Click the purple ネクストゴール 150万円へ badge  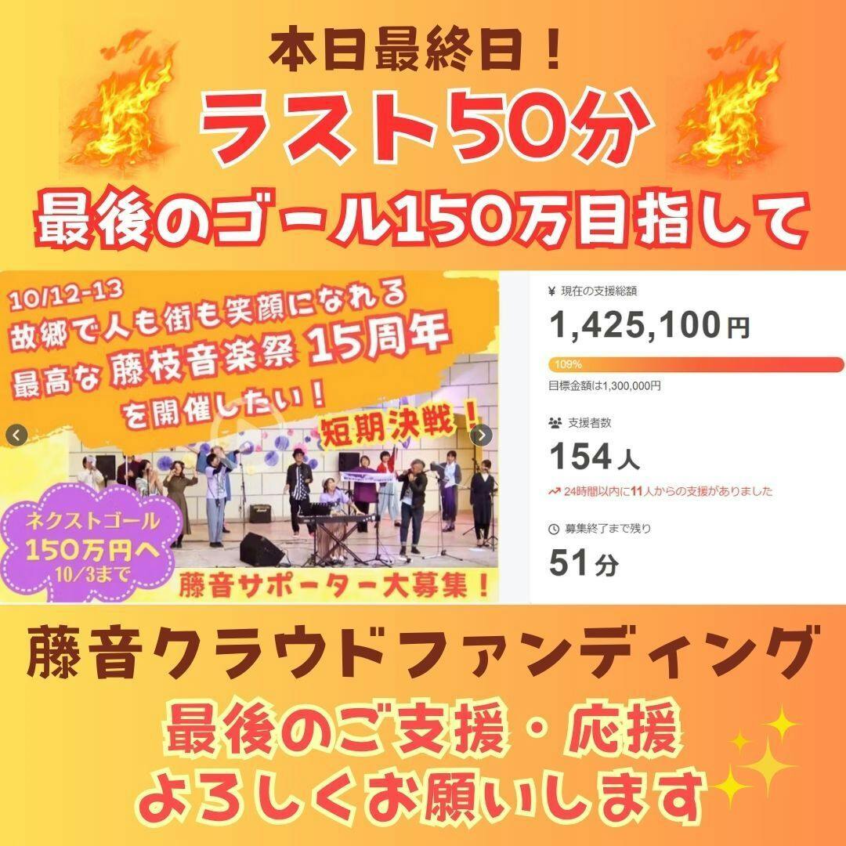click(x=92, y=544)
